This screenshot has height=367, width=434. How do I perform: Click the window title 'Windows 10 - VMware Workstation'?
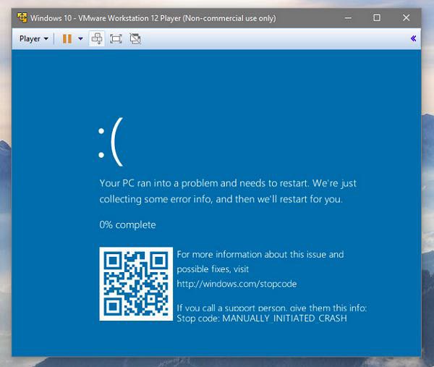tap(153, 18)
